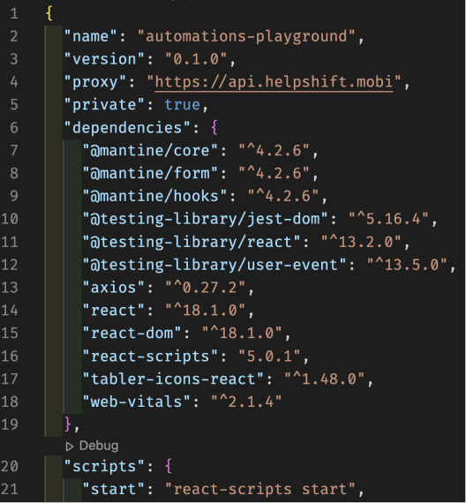Click the "react-scripts start" value
Viewport: 466px width, 503px height.
260,489
